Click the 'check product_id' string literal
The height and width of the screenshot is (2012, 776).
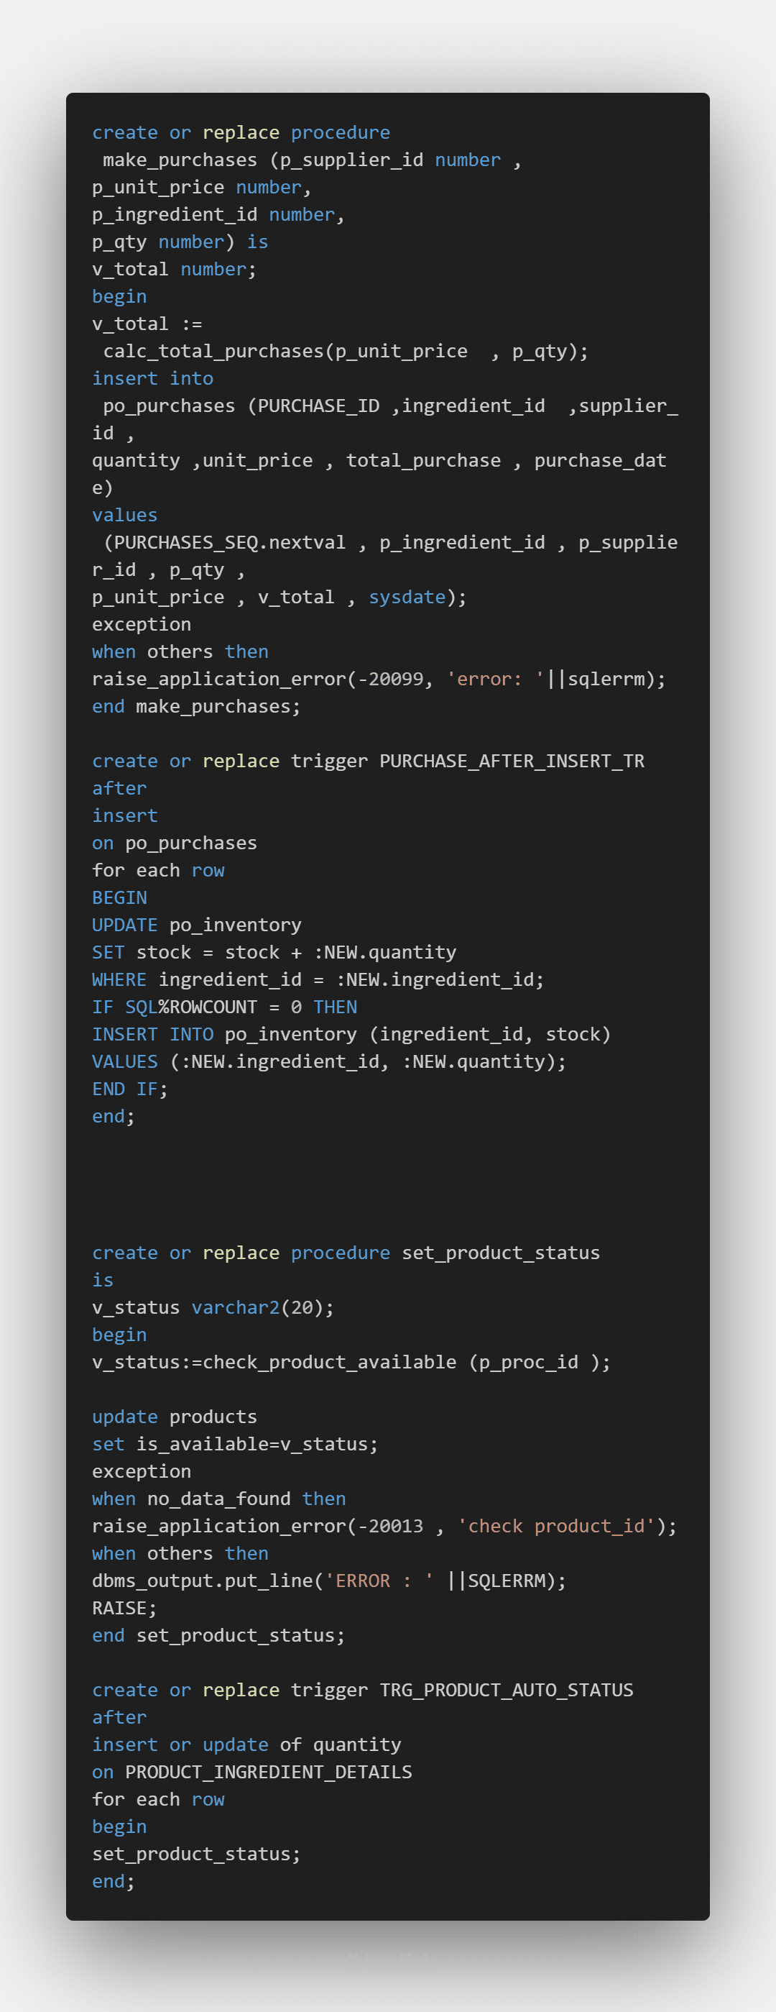556,1527
